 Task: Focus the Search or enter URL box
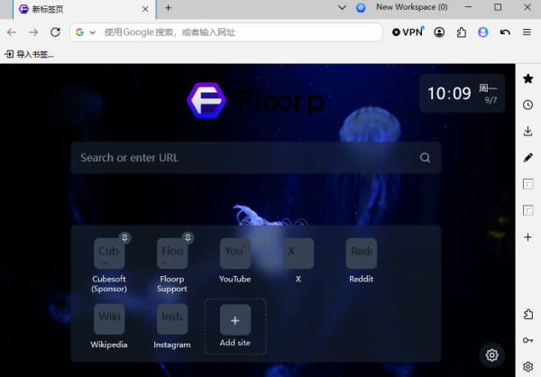click(x=256, y=158)
